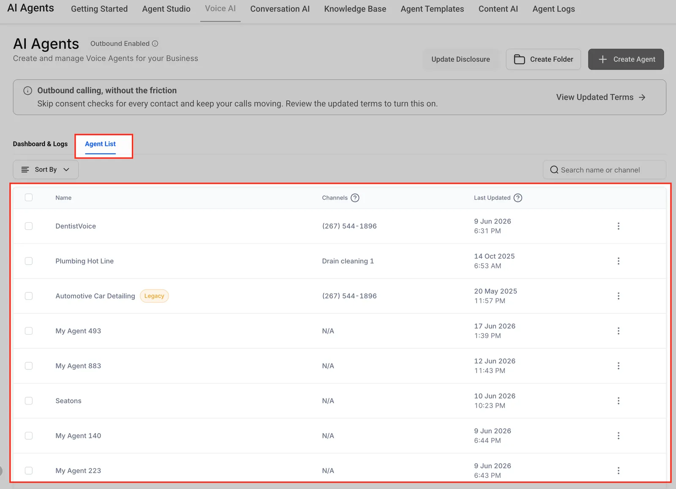Tick the select-all checkbox in table header
The height and width of the screenshot is (489, 676).
pos(29,197)
